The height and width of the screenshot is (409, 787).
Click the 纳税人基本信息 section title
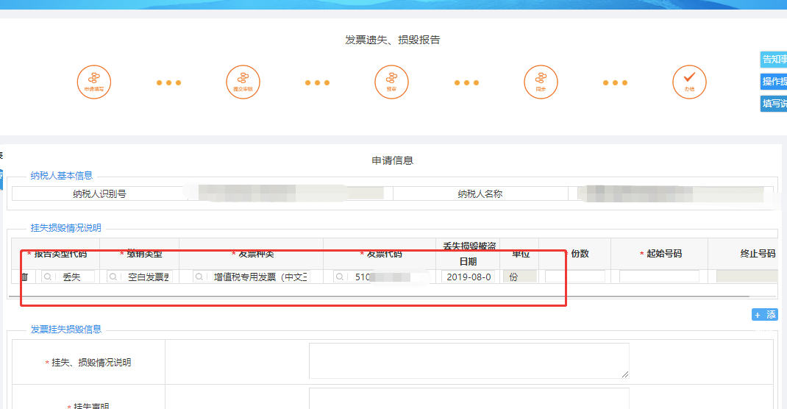point(61,176)
